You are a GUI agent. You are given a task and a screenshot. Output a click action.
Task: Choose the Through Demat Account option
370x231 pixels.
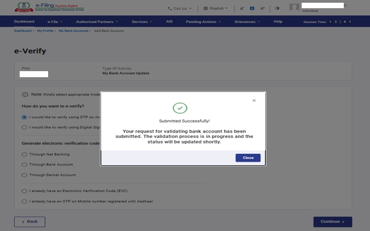(24, 175)
